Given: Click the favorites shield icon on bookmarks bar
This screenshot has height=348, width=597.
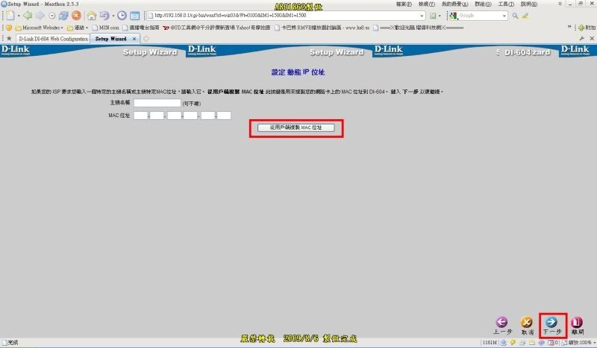Looking at the screenshot, I should tap(9, 28).
